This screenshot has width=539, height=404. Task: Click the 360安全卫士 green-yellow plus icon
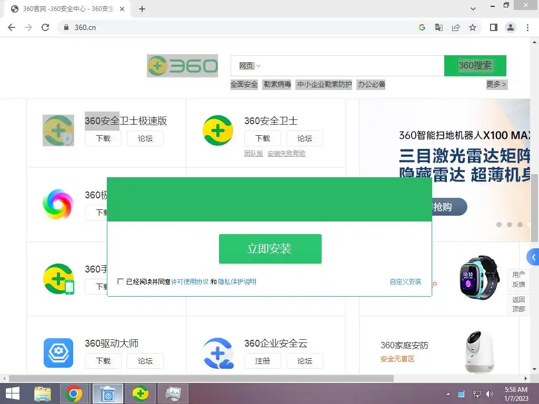coord(218,130)
